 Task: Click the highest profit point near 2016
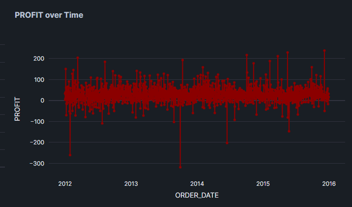pos(324,50)
